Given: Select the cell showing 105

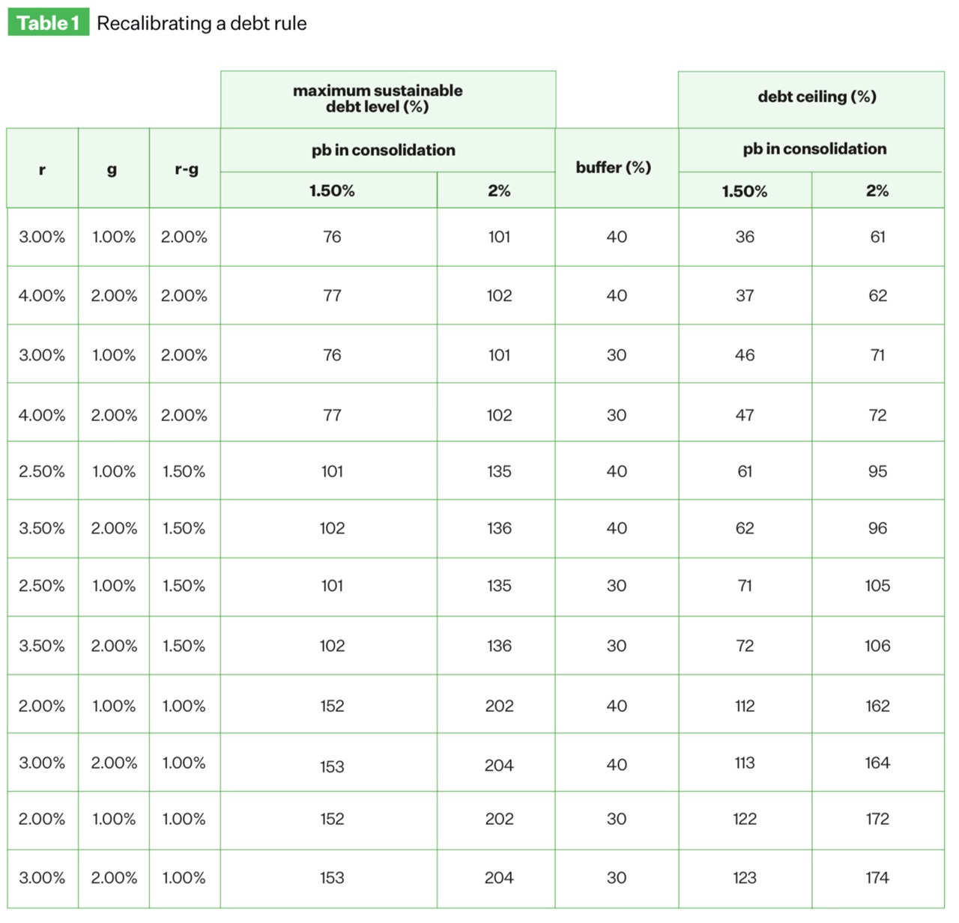Looking at the screenshot, I should [877, 585].
